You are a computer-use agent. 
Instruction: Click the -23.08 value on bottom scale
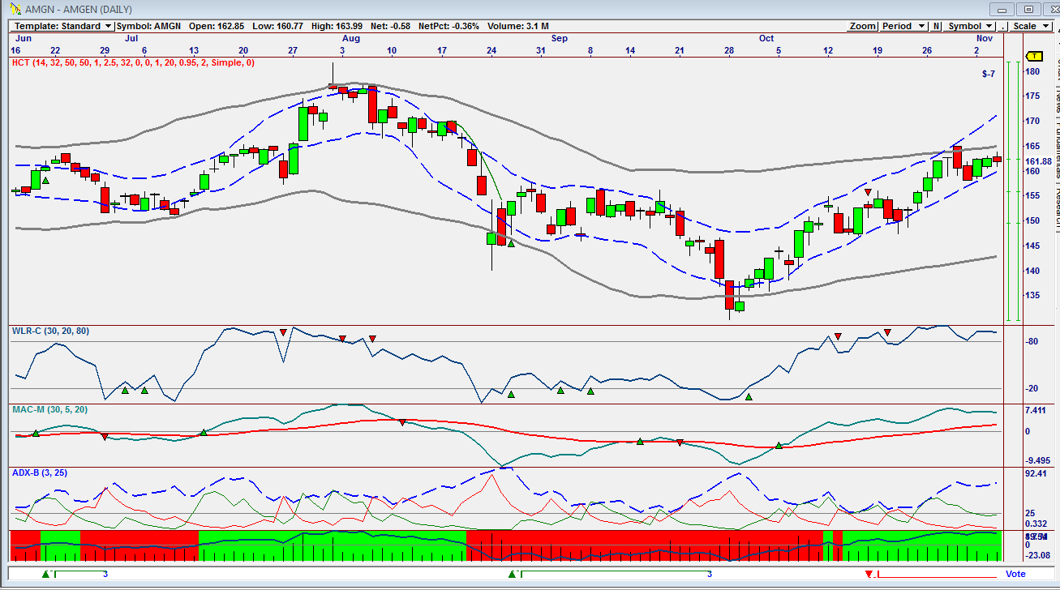click(1038, 555)
